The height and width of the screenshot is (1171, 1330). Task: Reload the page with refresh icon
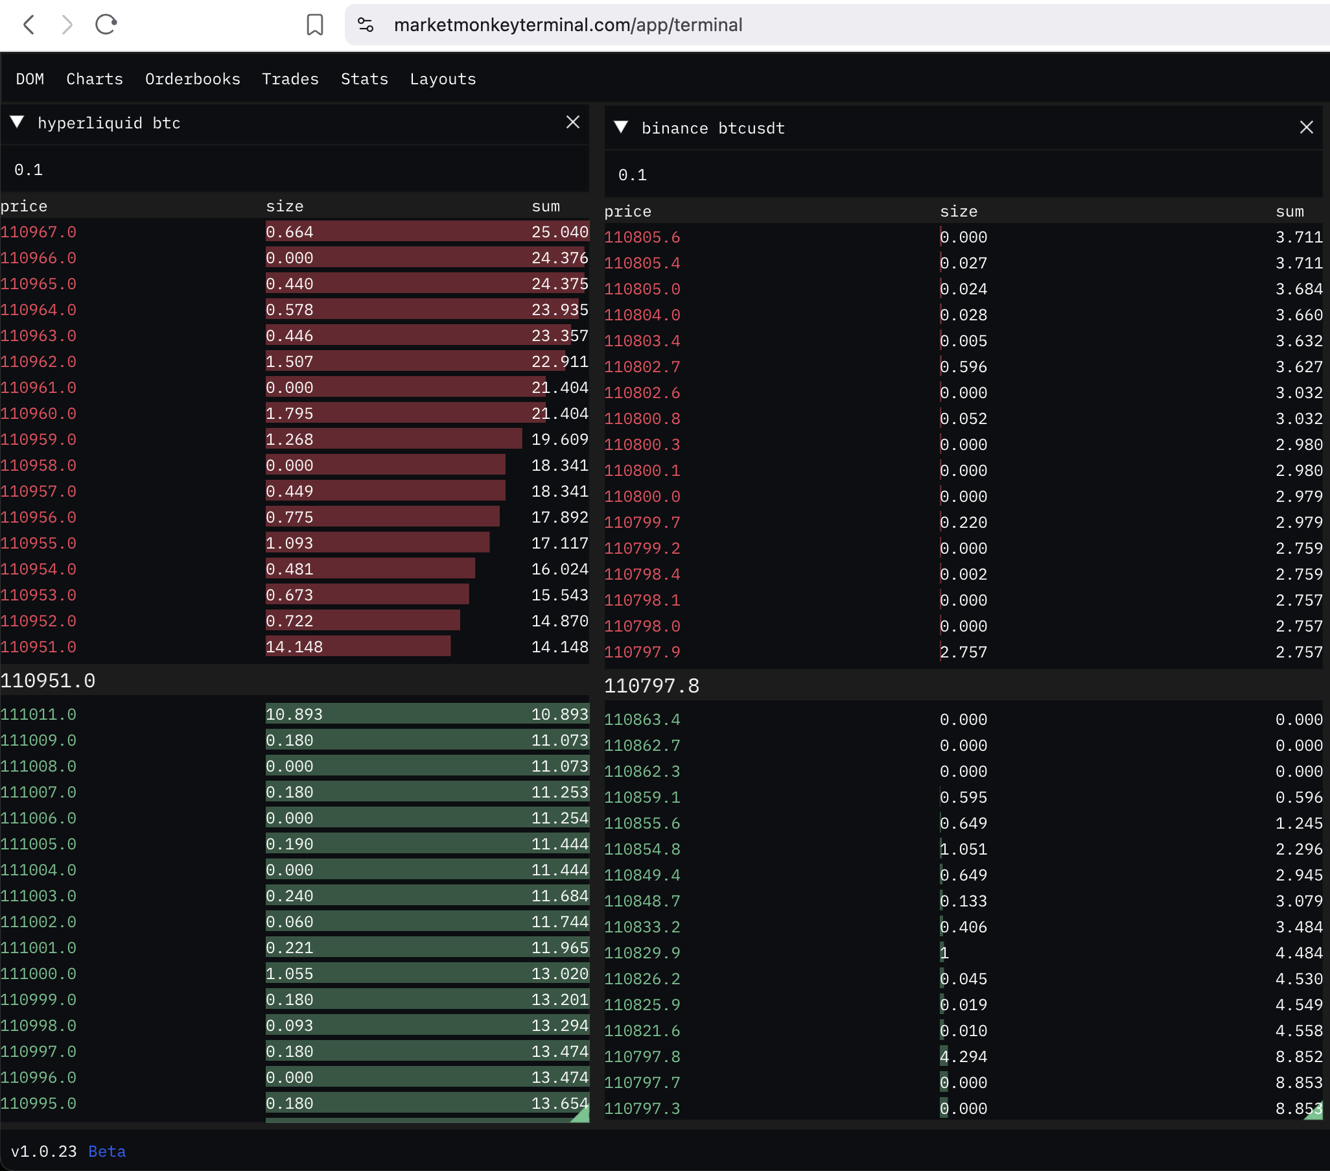tap(106, 25)
